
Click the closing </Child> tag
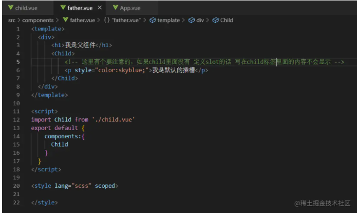tap(65, 78)
